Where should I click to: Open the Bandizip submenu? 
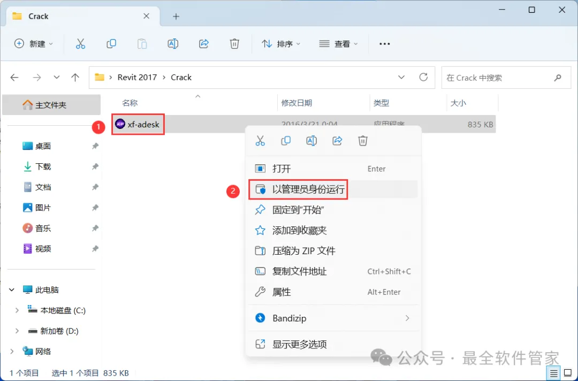(333, 318)
